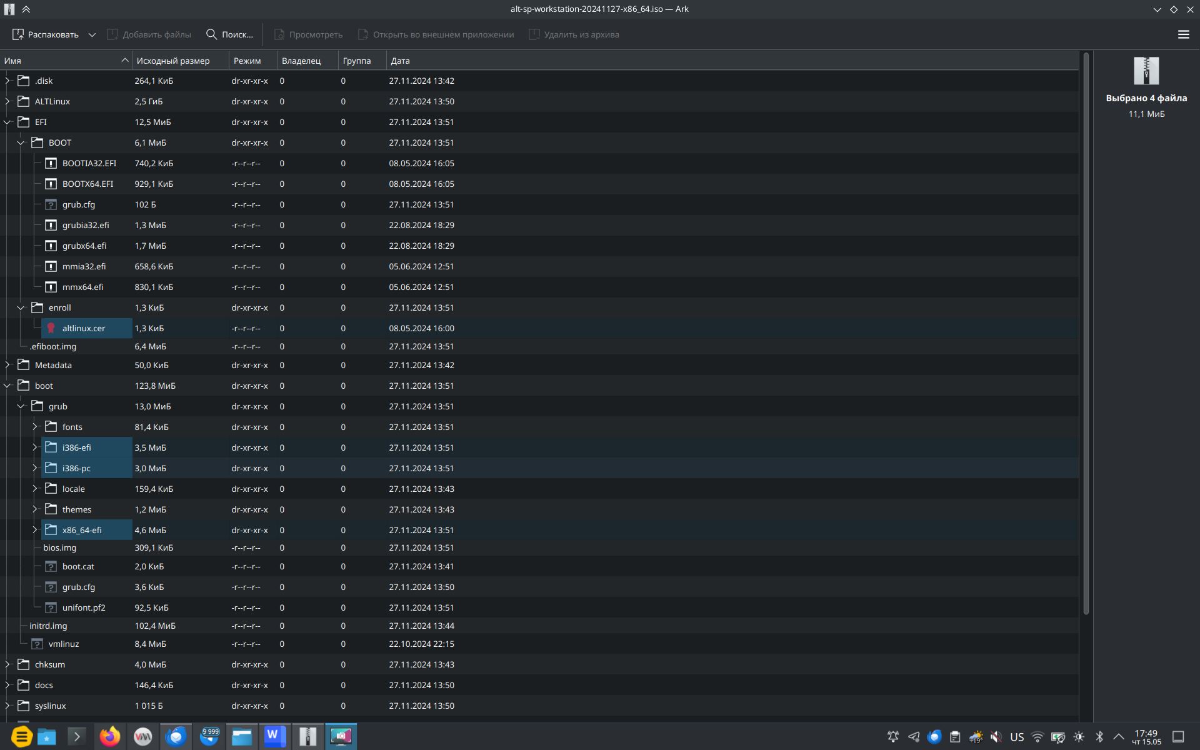Expand the ALTLinux folder

[7, 101]
